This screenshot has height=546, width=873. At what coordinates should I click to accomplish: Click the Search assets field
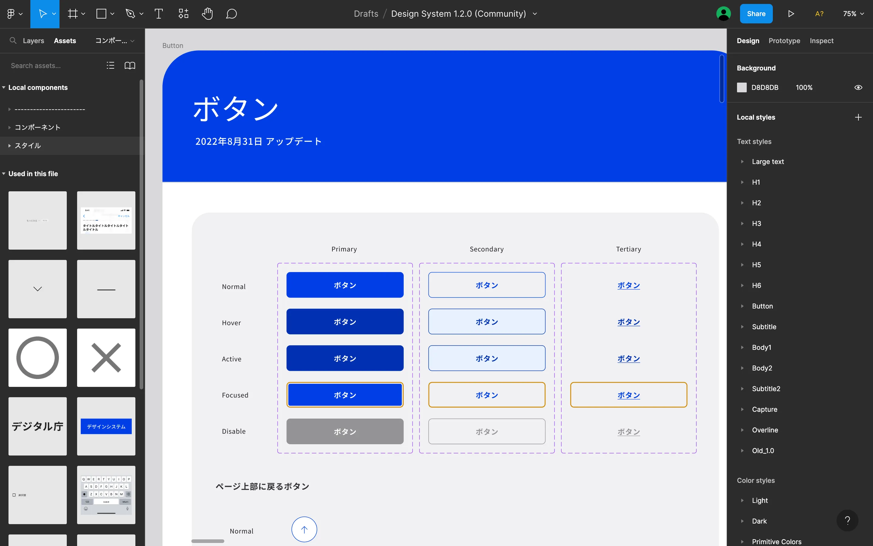point(50,65)
